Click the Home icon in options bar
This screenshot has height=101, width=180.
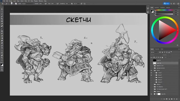(x=3, y=4)
